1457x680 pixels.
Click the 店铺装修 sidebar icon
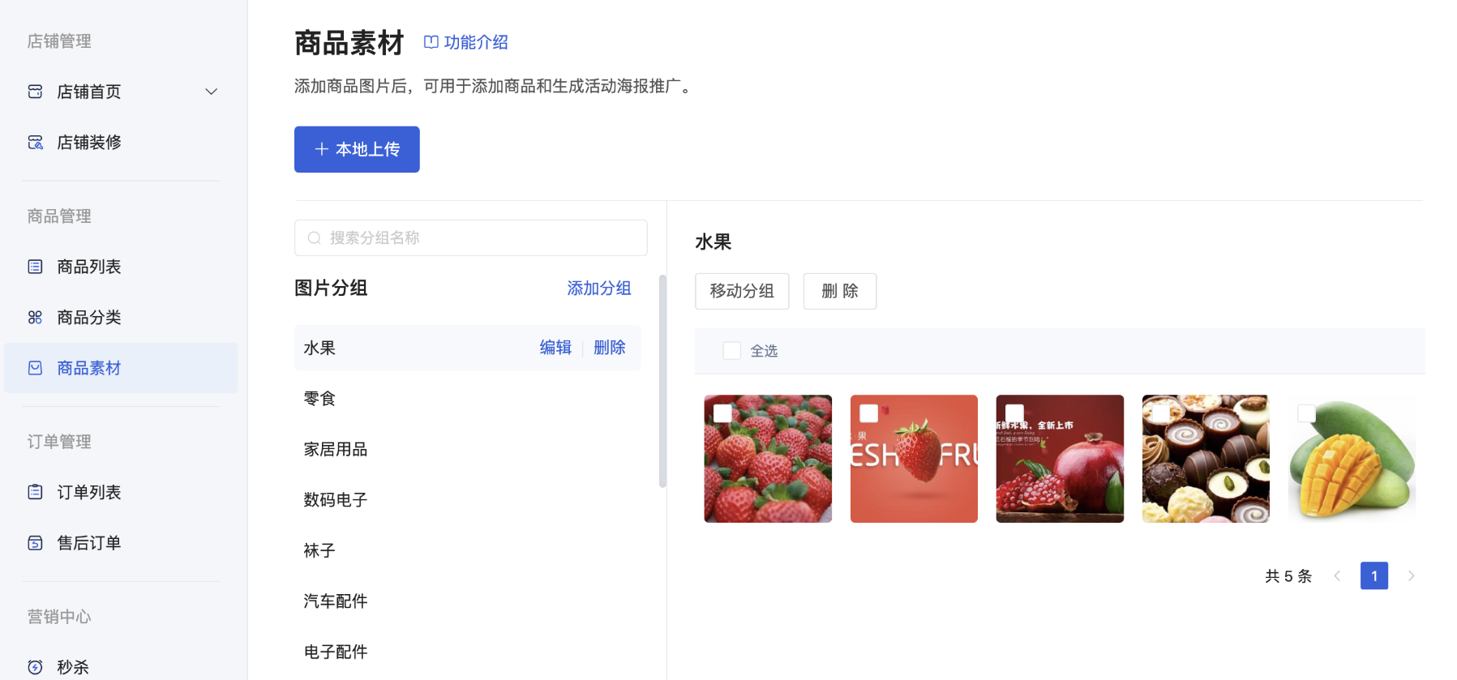(35, 143)
